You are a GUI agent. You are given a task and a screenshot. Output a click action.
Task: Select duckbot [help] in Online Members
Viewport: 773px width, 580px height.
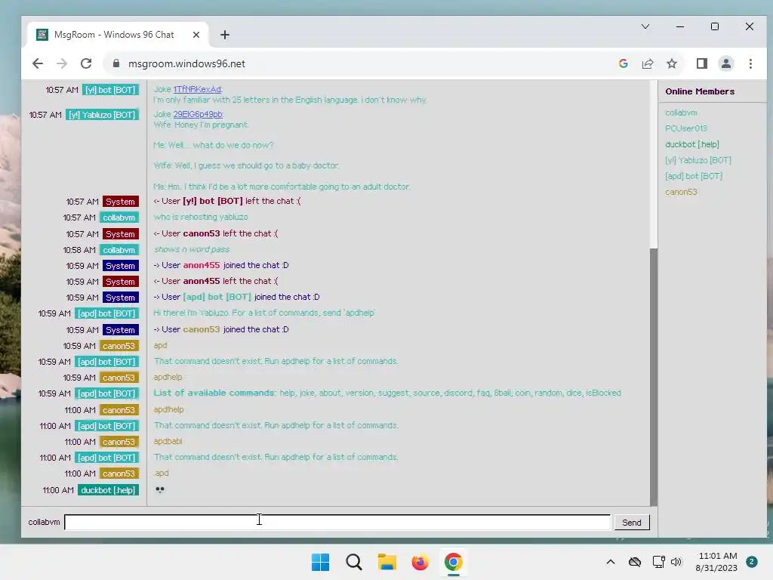coord(692,144)
